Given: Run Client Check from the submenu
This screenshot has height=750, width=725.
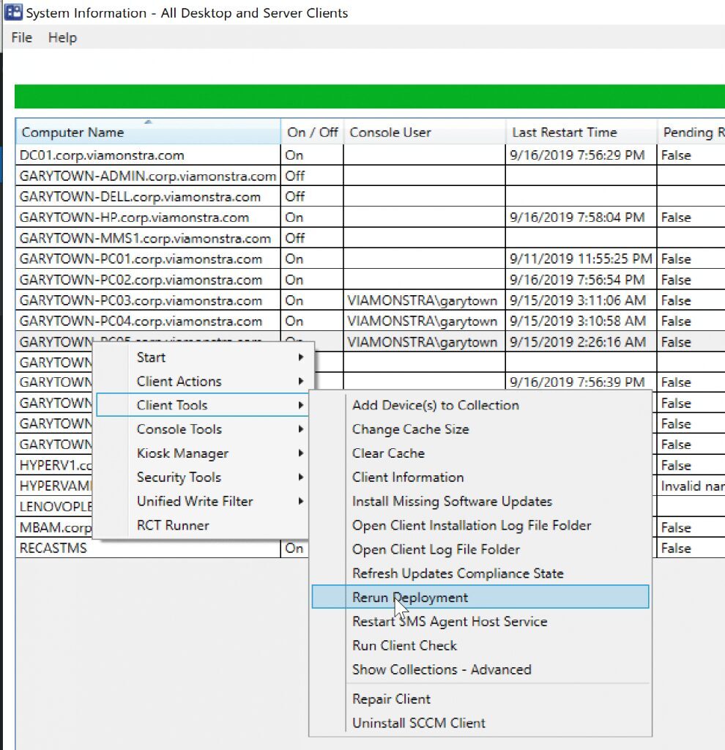Looking at the screenshot, I should [404, 645].
